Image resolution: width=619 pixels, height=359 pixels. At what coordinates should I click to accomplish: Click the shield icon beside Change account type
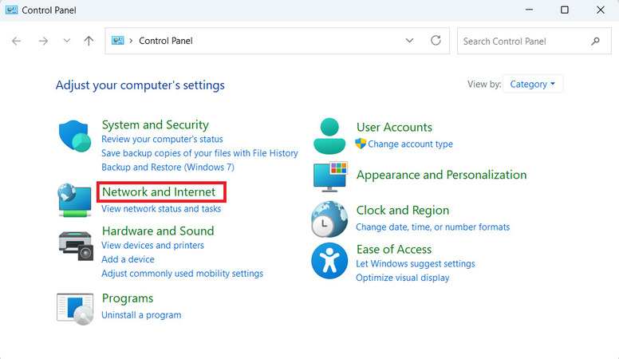[x=361, y=144]
